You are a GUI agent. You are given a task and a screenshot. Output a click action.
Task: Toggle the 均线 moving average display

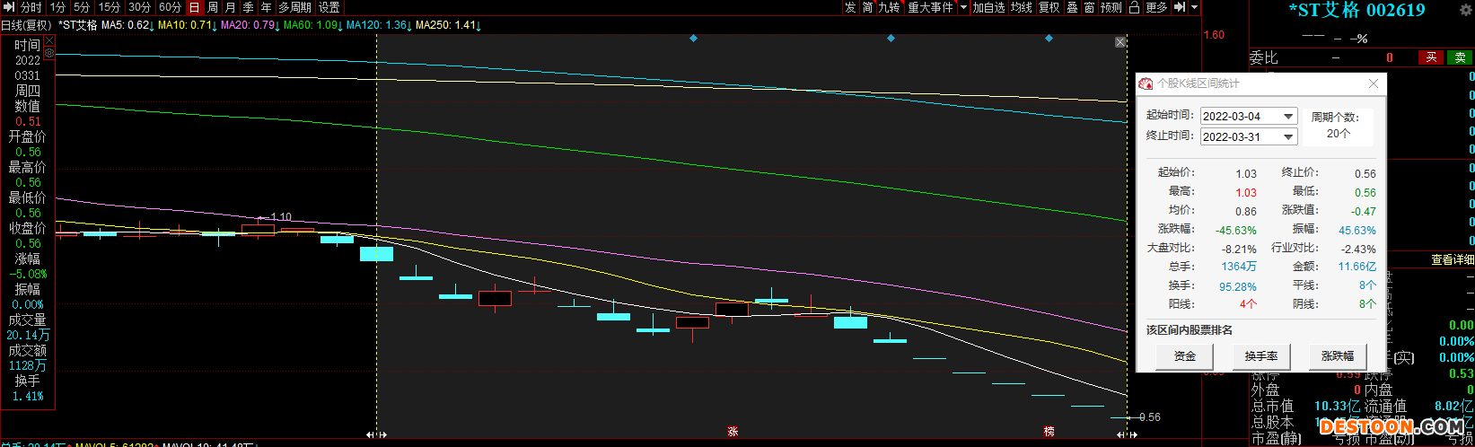[1022, 7]
